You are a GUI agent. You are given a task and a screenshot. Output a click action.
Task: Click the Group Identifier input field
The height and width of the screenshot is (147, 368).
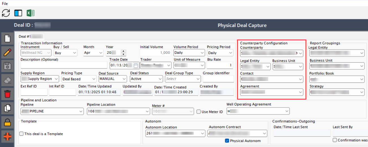click(x=218, y=79)
